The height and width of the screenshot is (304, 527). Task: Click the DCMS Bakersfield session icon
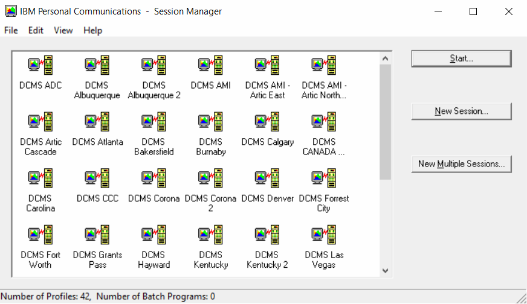click(x=154, y=122)
